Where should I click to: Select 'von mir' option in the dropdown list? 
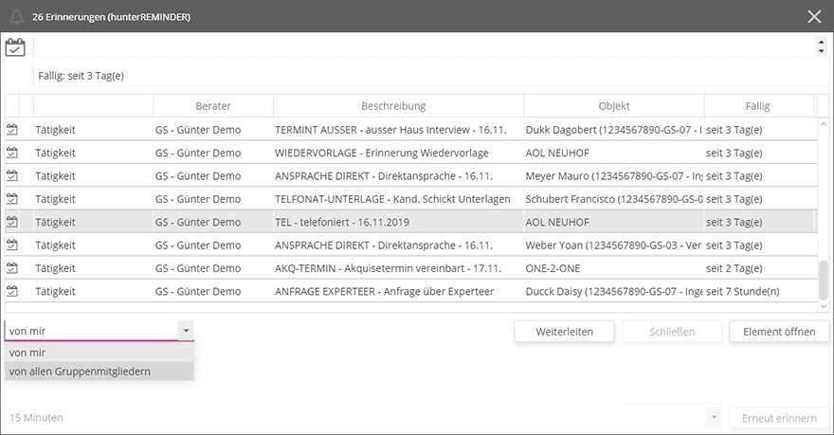[99, 353]
